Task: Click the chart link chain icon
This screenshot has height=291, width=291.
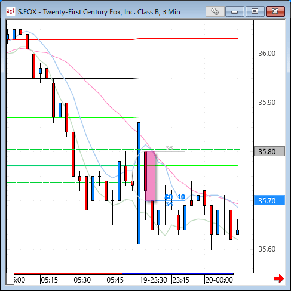Action: pos(215,11)
